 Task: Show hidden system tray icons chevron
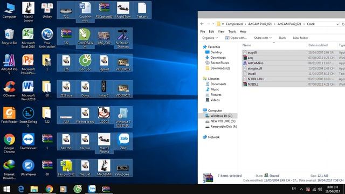tap(301, 189)
